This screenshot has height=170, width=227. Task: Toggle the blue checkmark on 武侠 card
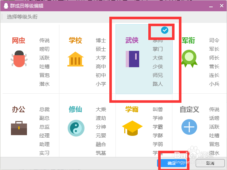165,30
